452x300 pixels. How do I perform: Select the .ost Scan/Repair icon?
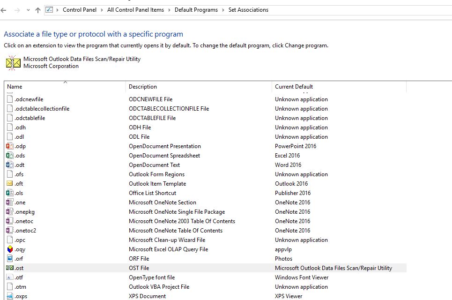10,268
